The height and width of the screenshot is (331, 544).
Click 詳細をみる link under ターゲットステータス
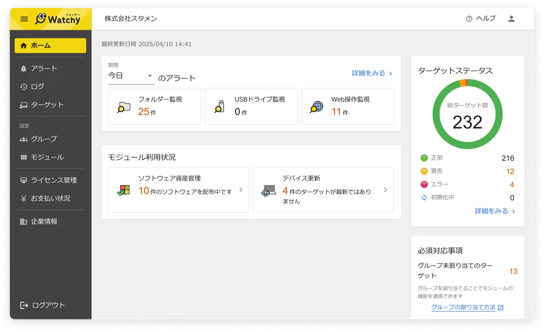[x=495, y=211]
